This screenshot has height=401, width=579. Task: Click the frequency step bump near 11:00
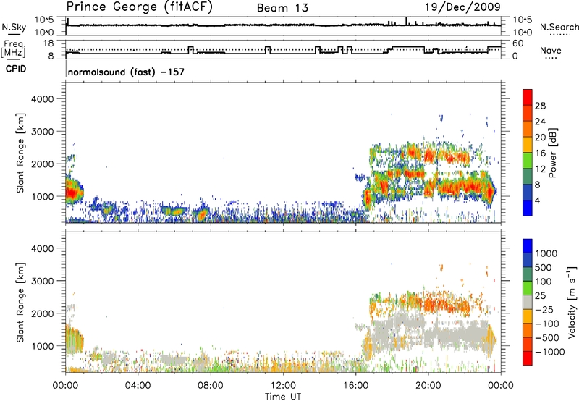click(x=268, y=50)
